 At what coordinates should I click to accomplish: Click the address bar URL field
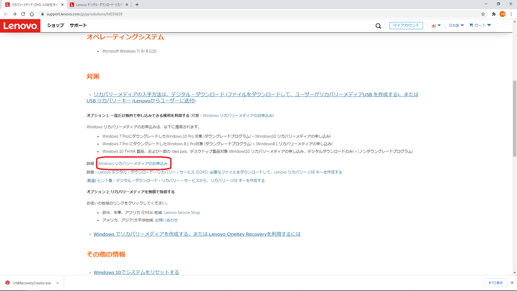pos(258,14)
